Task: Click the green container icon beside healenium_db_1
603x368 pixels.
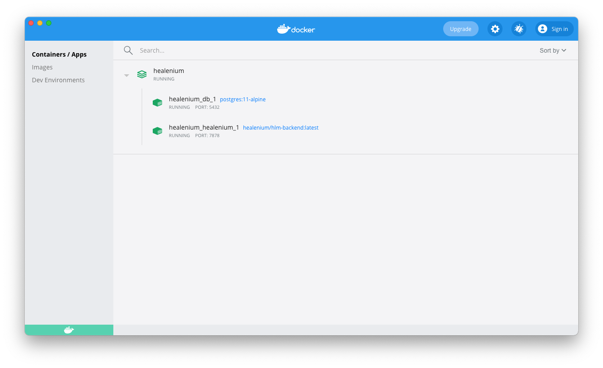Action: pyautogui.click(x=157, y=102)
